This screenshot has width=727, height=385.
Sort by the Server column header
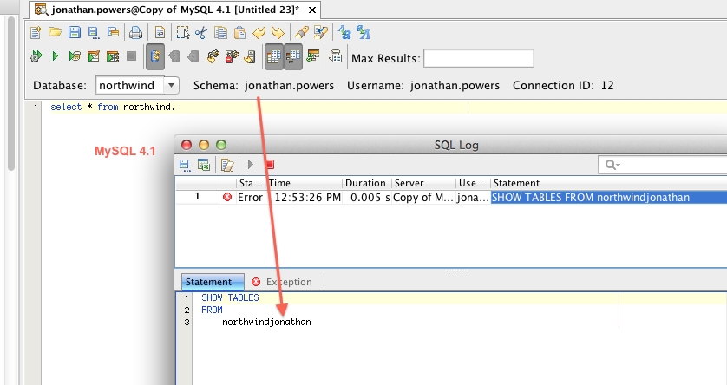pos(423,183)
